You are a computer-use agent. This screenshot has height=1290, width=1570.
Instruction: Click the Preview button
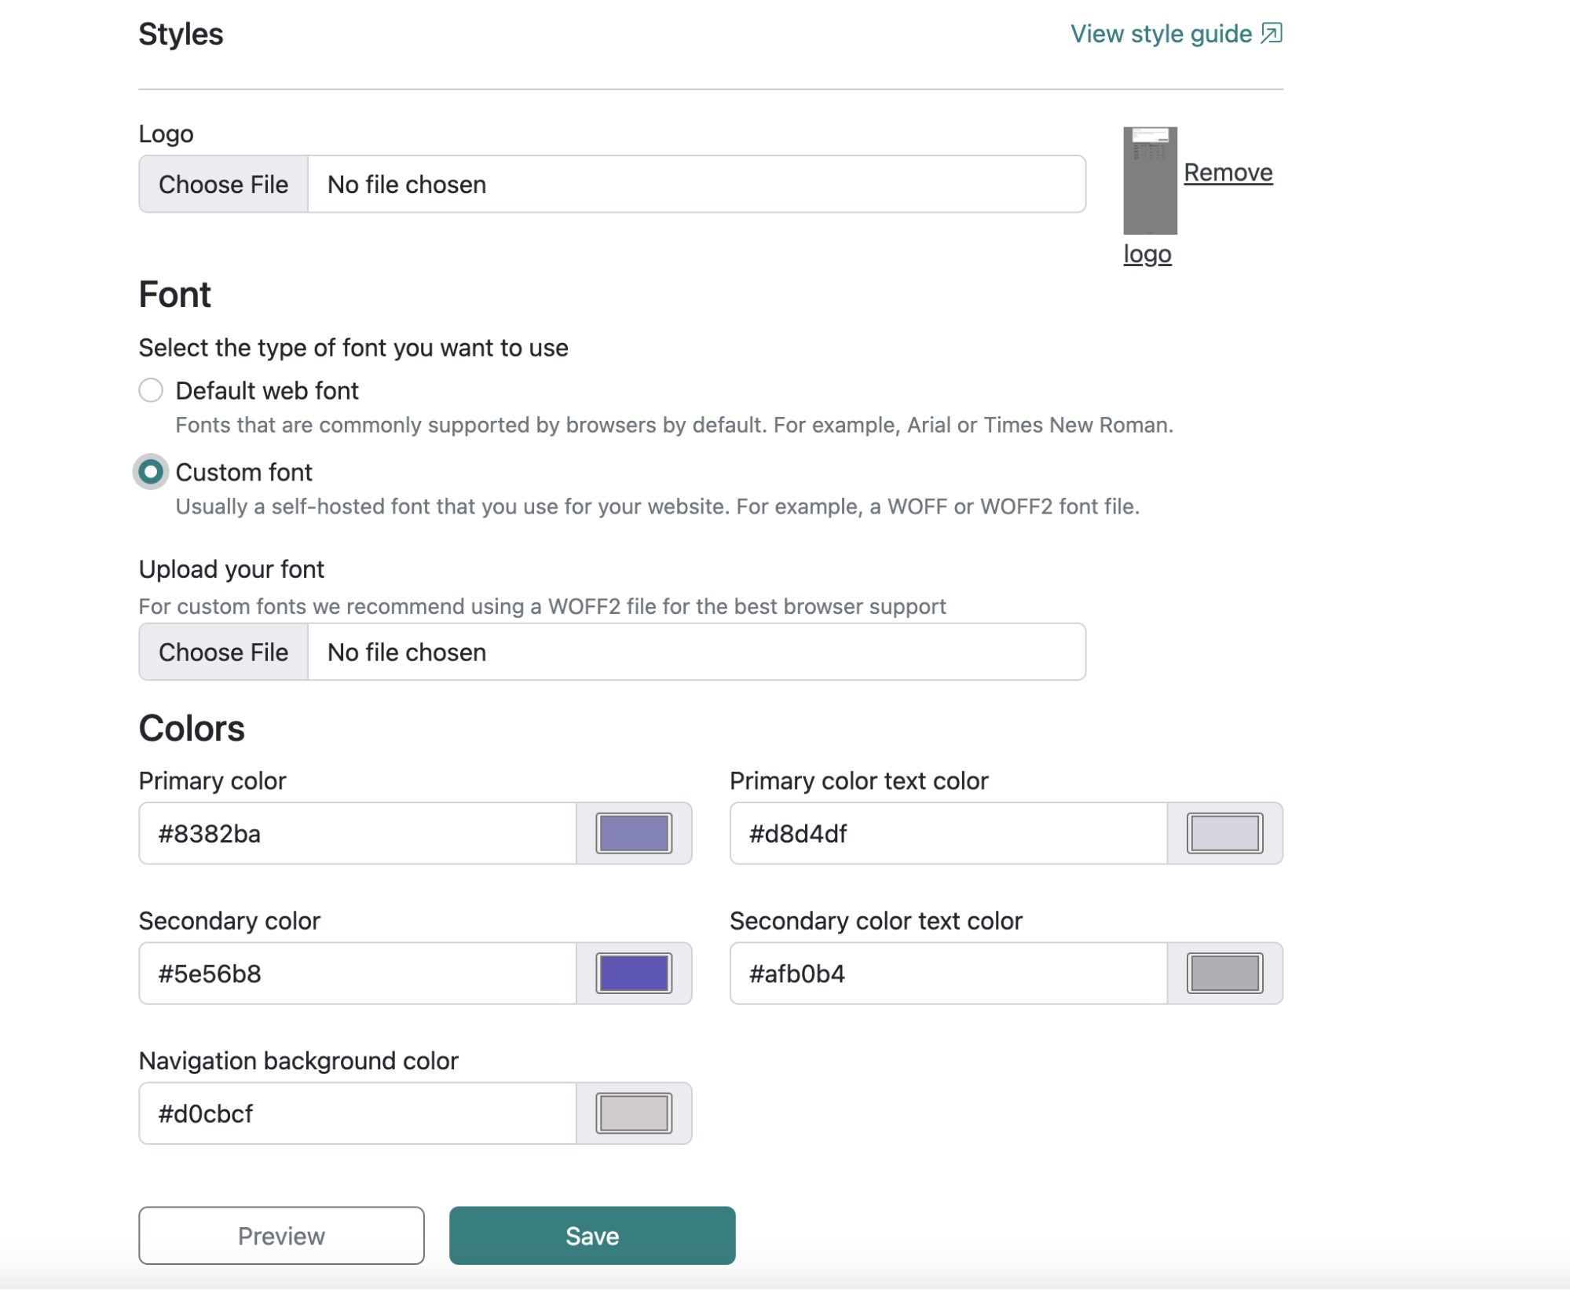(x=281, y=1236)
